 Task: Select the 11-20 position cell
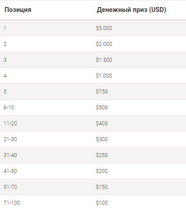click(x=10, y=124)
